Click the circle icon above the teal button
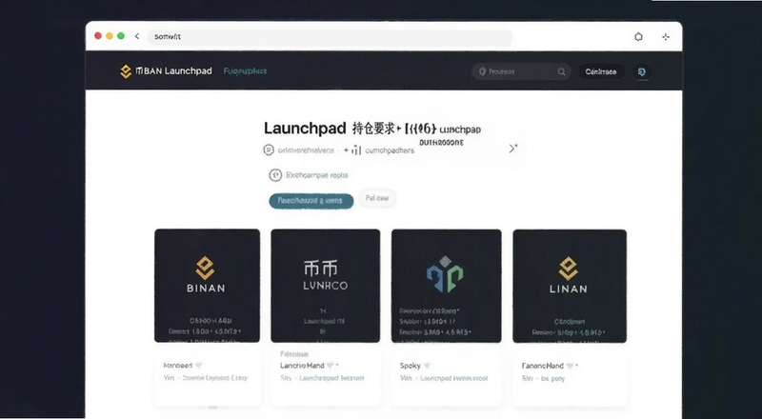 coord(275,175)
